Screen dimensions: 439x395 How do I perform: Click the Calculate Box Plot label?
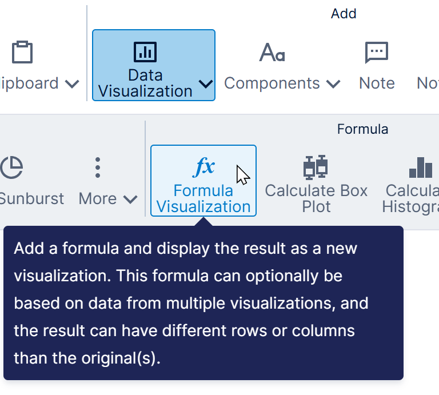point(316,198)
